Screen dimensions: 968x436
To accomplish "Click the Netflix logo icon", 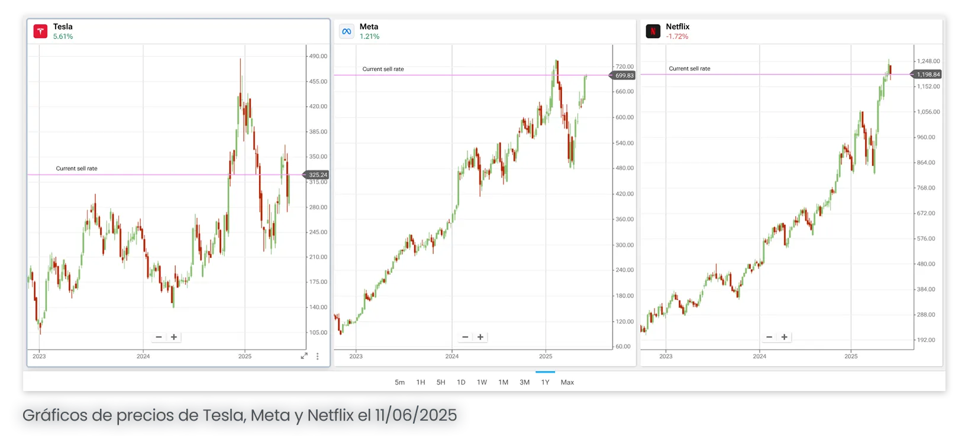I will pos(653,31).
